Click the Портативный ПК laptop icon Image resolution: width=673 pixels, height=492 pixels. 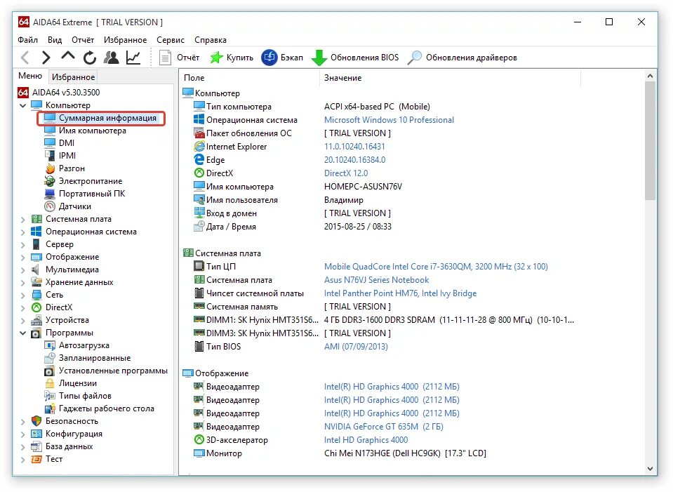pos(50,194)
